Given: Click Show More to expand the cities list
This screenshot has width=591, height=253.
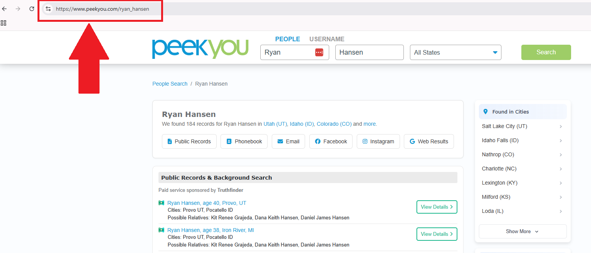Looking at the screenshot, I should point(522,231).
